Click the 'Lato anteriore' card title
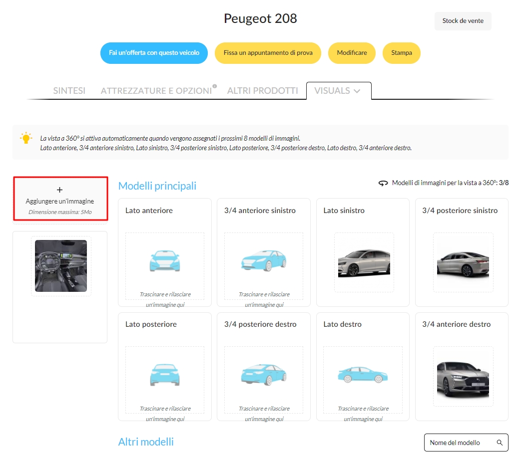This screenshot has width=521, height=455. coord(149,211)
